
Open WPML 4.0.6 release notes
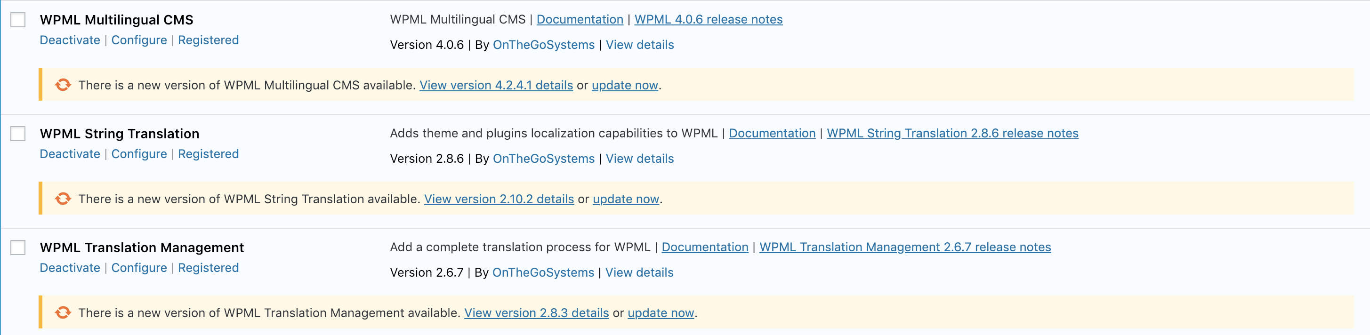tap(709, 19)
